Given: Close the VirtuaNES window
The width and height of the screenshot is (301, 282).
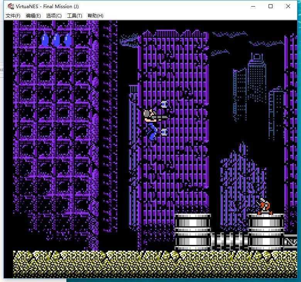Looking at the screenshot, I should (x=288, y=6).
